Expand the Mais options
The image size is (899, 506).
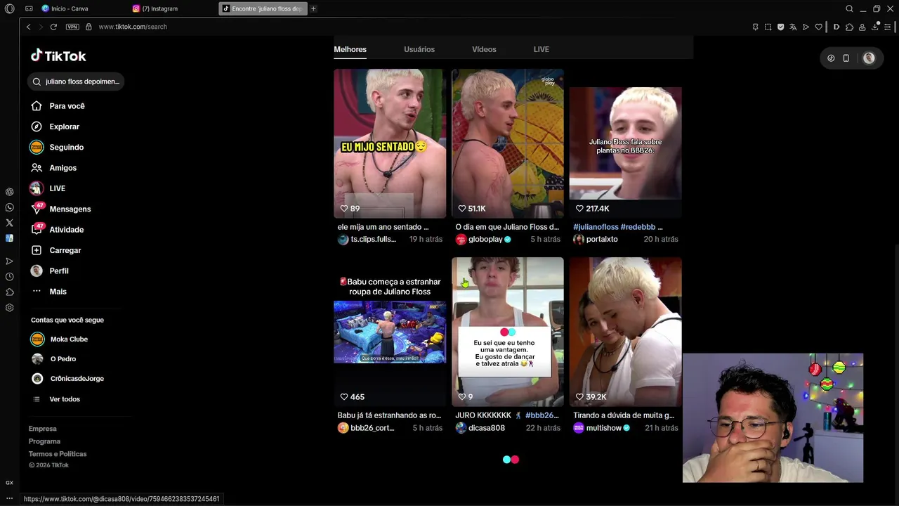click(58, 292)
